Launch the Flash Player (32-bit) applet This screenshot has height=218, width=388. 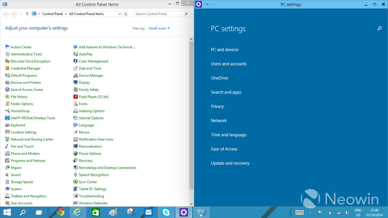pos(93,97)
